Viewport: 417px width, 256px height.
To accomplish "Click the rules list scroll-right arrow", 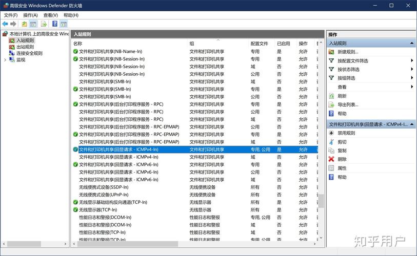I will click(315, 244).
